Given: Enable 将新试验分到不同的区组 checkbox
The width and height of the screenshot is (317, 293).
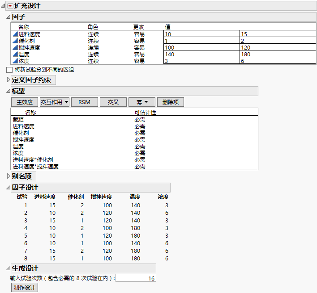Looking at the screenshot, I should 9,70.
